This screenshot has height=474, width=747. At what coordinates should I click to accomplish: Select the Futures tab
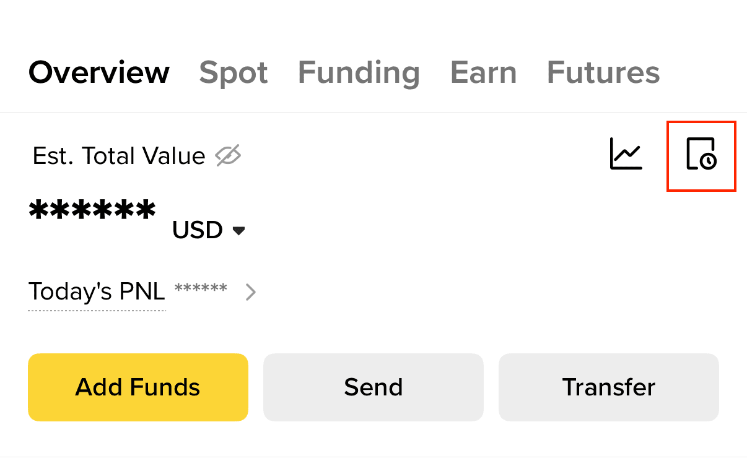(x=603, y=72)
